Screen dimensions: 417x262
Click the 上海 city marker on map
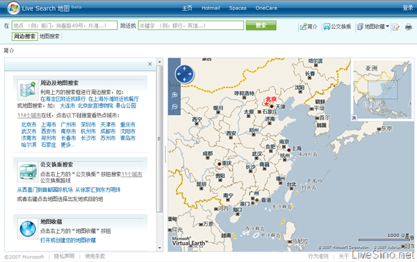click(x=289, y=150)
